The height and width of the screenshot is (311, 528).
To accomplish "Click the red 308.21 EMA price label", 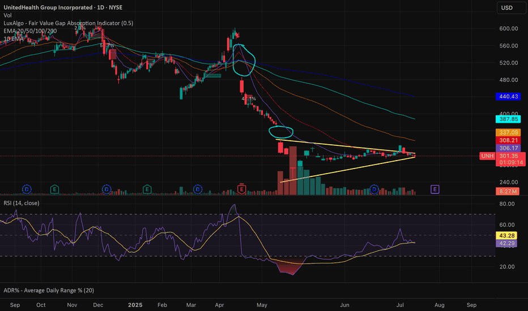I will tap(508, 140).
